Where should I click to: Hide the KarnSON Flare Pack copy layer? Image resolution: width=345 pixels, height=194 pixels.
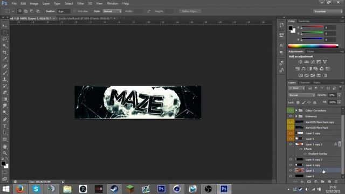[x=290, y=122]
